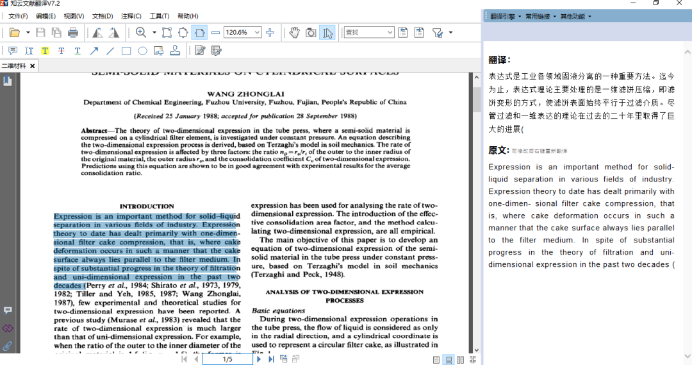
Task: Switch to single page layout
Action: coord(436,360)
